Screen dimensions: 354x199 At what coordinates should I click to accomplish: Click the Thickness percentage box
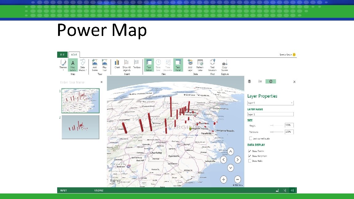click(289, 132)
